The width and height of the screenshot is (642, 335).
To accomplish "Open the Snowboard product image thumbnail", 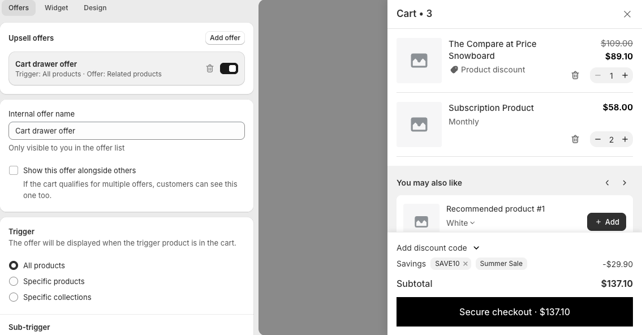I will 419,61.
